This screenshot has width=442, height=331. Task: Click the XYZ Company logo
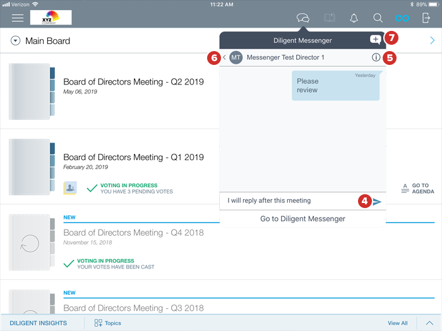[x=51, y=17]
